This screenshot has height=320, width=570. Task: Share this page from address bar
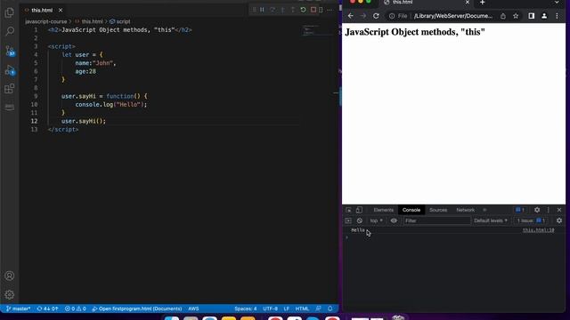[x=502, y=16]
